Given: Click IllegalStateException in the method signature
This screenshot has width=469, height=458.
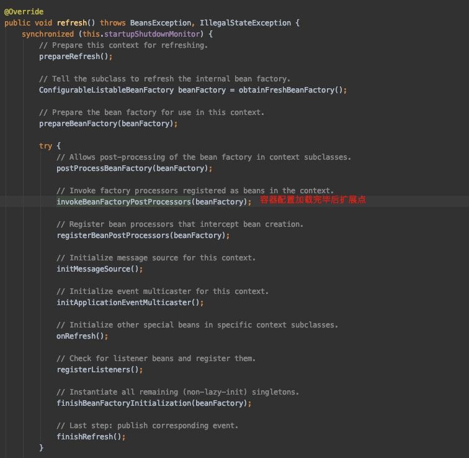Looking at the screenshot, I should [245, 23].
